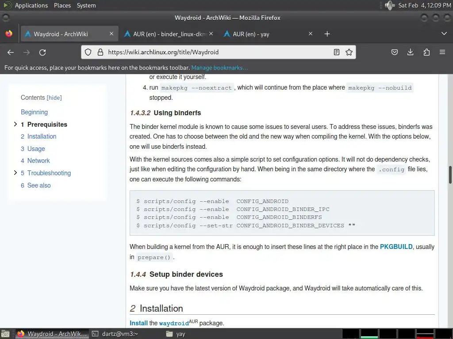Expand the Prerequisites contents section
Viewport: 453px width, 339px height.
(x=15, y=124)
